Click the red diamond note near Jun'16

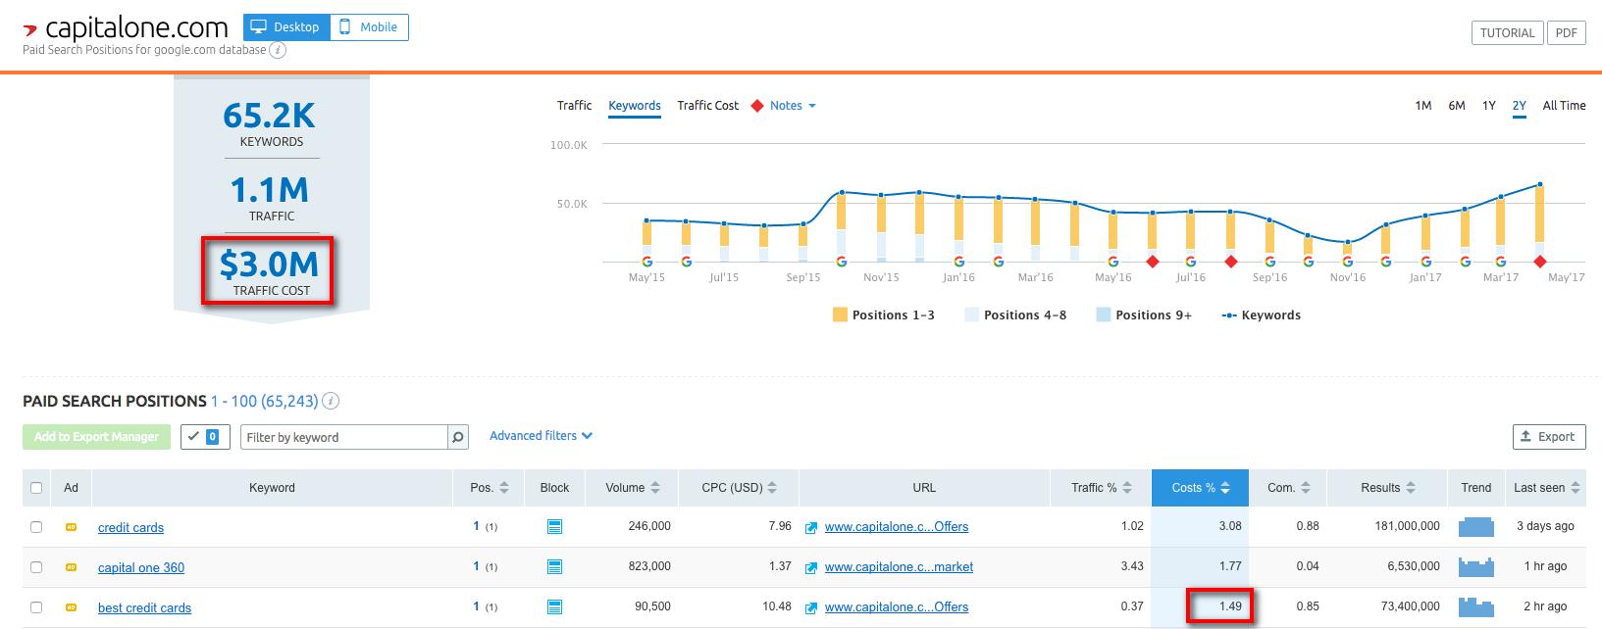point(1153,262)
